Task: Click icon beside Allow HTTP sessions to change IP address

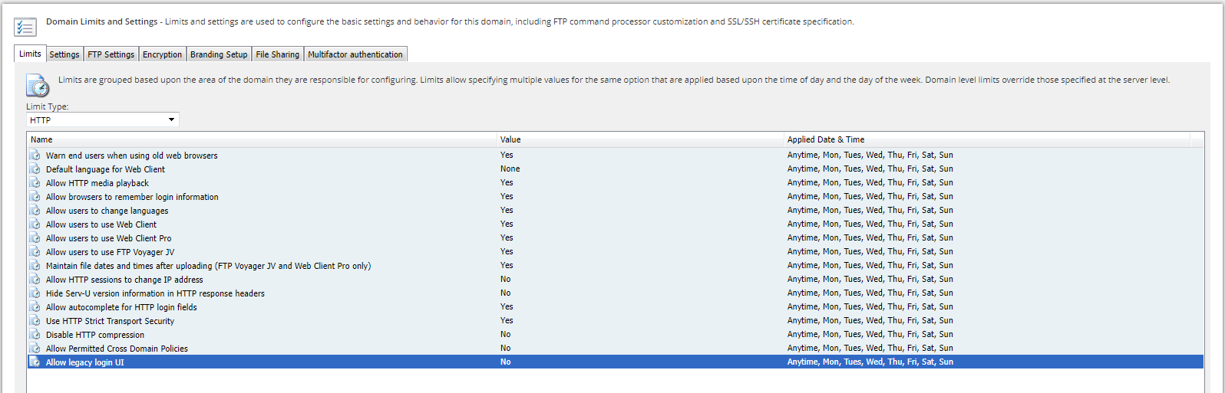Action: coord(35,280)
